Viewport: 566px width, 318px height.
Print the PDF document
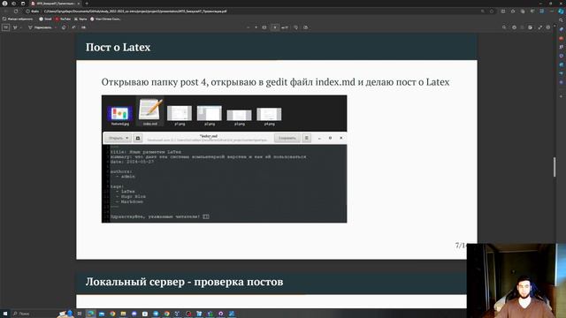pyautogui.click(x=514, y=27)
